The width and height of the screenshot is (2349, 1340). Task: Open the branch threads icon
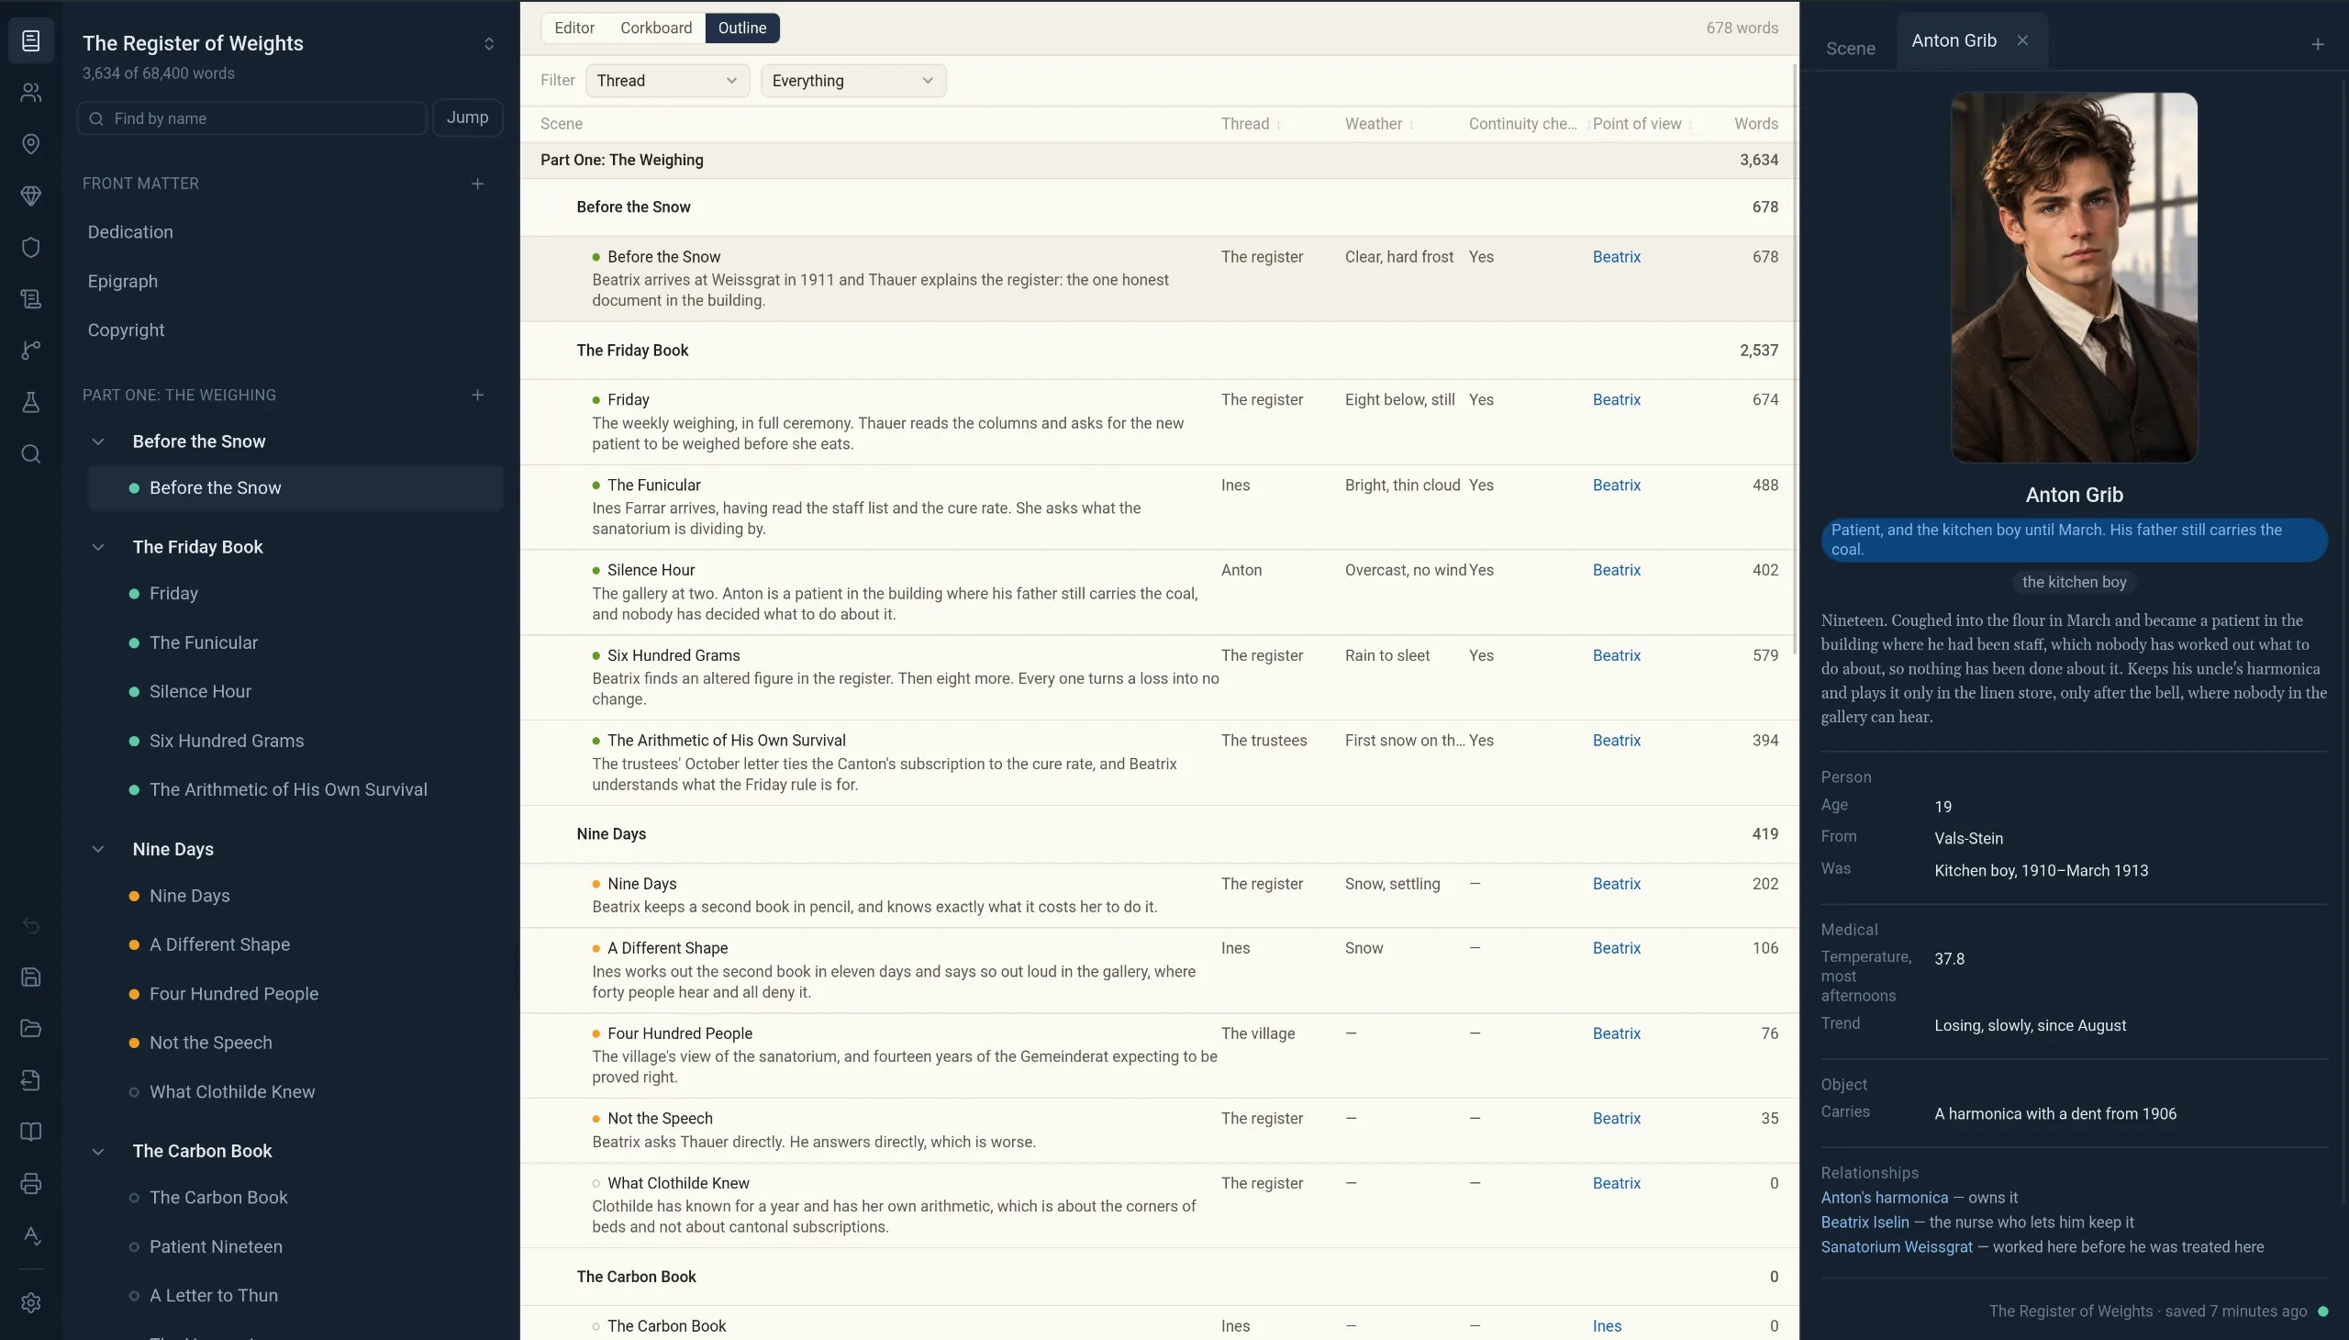point(30,350)
